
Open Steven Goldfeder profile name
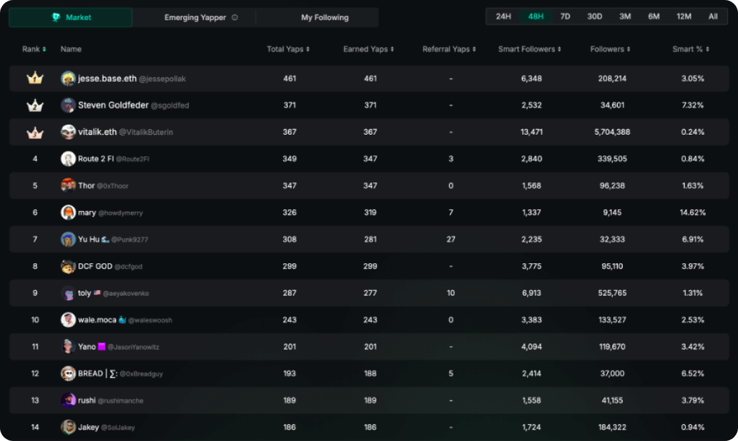tap(113, 105)
